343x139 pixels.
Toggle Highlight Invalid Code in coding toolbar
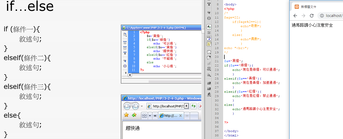click(x=209, y=32)
